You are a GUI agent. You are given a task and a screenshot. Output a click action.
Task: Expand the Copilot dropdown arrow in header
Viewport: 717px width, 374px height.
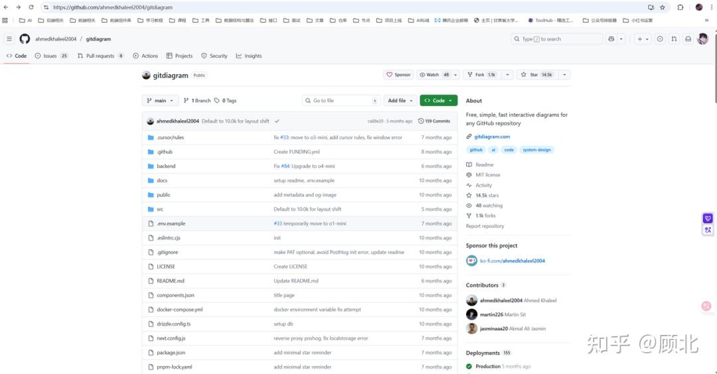[621, 39]
